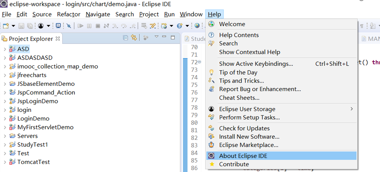Image resolution: width=380 pixels, height=172 pixels.
Task: Click the Step Return icon
Action: click(x=133, y=26)
